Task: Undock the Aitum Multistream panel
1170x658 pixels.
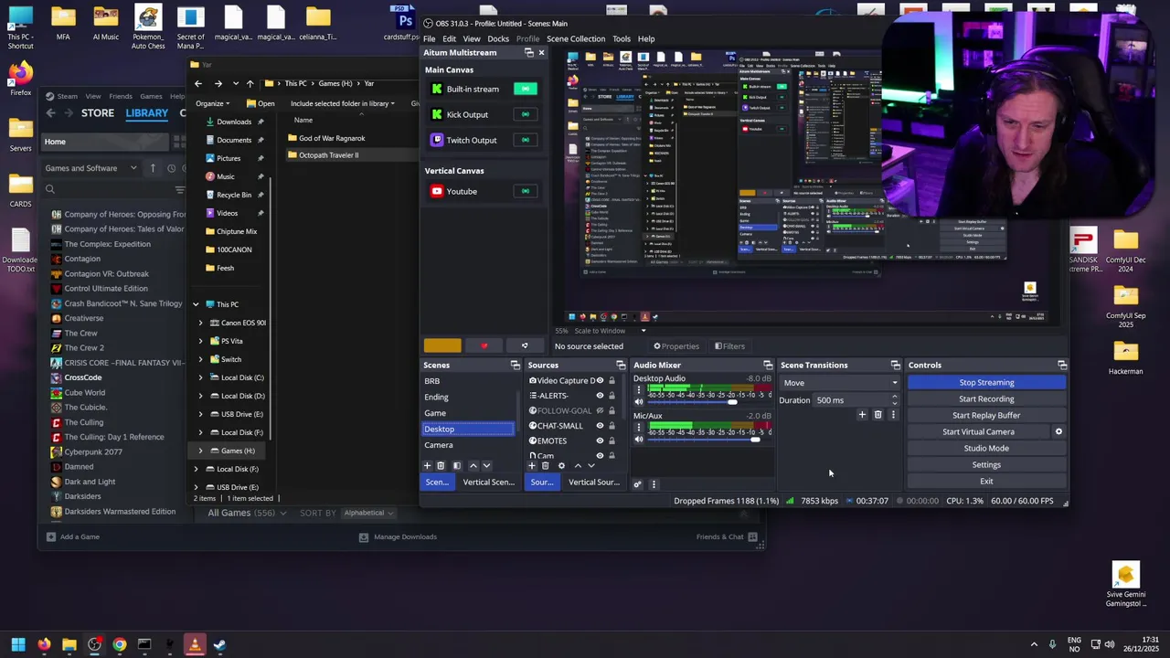Action: click(529, 53)
